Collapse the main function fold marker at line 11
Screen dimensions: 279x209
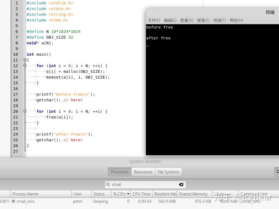pos(25,60)
